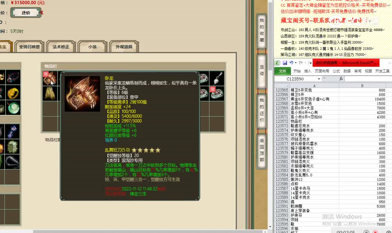
Task: Click the Excel name box showing C123590
Action: pyautogui.click(x=296, y=79)
